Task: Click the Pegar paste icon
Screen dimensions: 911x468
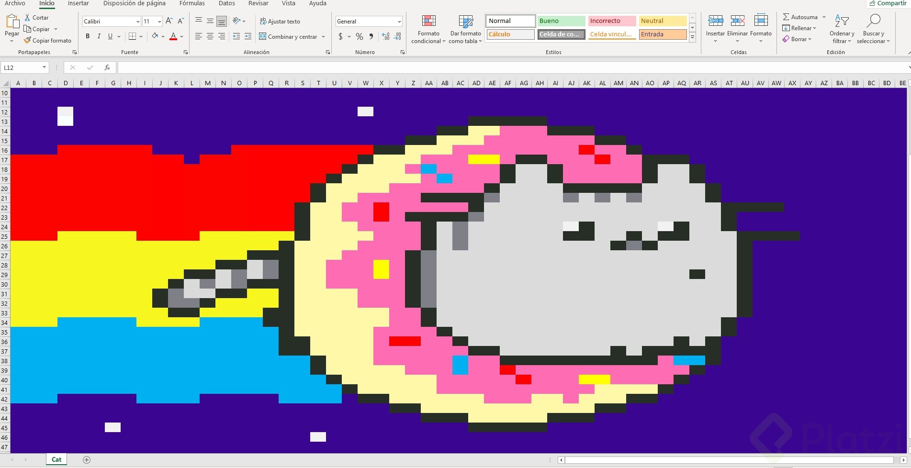Action: (x=12, y=22)
